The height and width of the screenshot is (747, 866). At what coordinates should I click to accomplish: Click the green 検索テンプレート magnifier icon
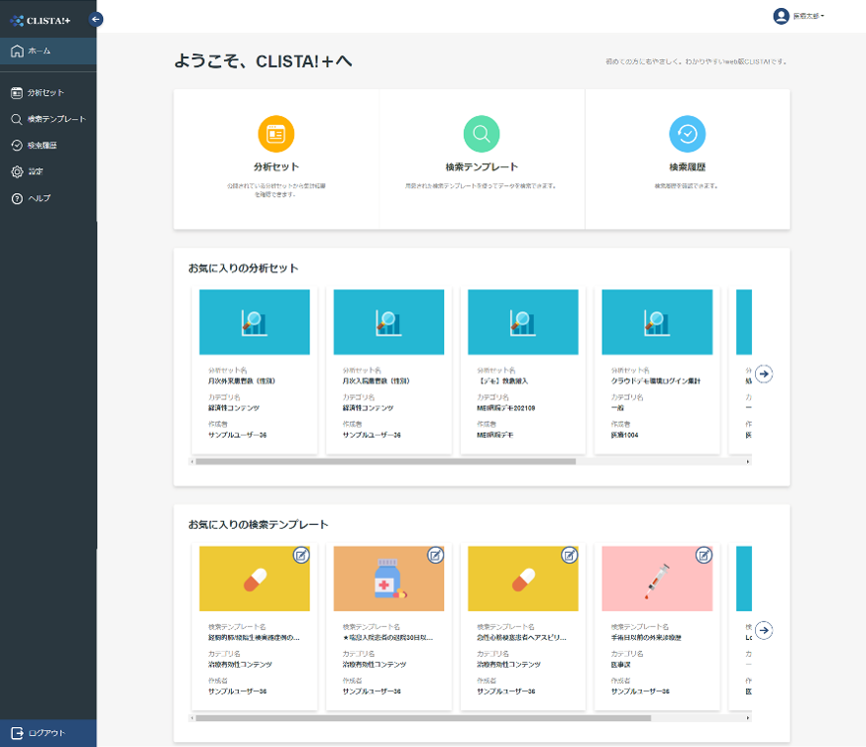point(482,134)
